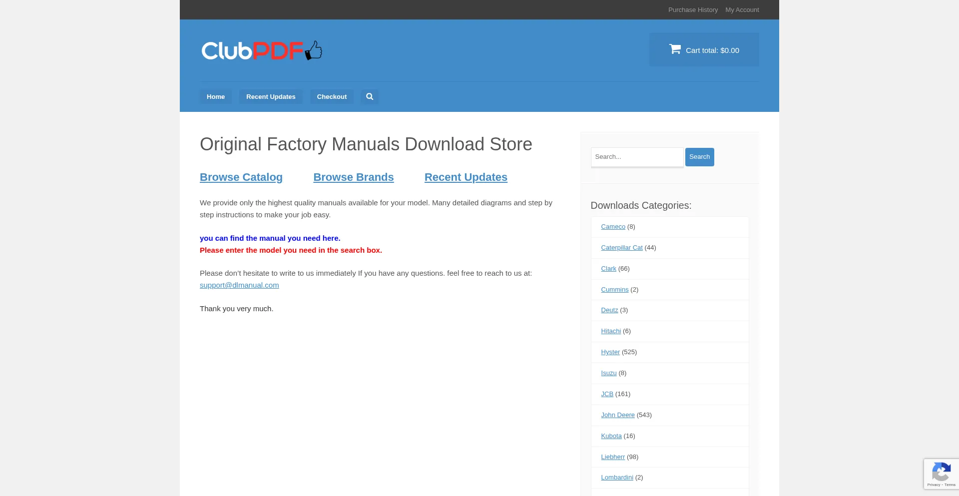Open the John Deere category
Image resolution: width=959 pixels, height=496 pixels.
[x=617, y=415]
